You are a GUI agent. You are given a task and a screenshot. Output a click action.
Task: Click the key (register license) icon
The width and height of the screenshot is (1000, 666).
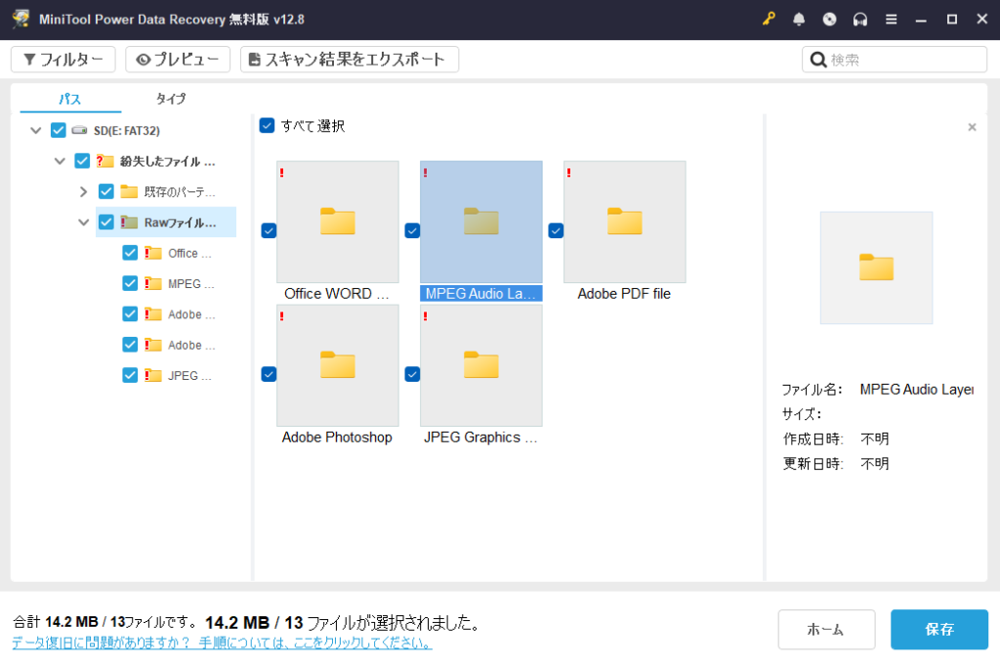(770, 20)
